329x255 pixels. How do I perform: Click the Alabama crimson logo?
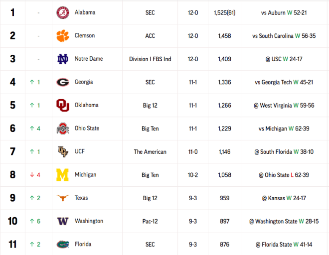pos(63,12)
